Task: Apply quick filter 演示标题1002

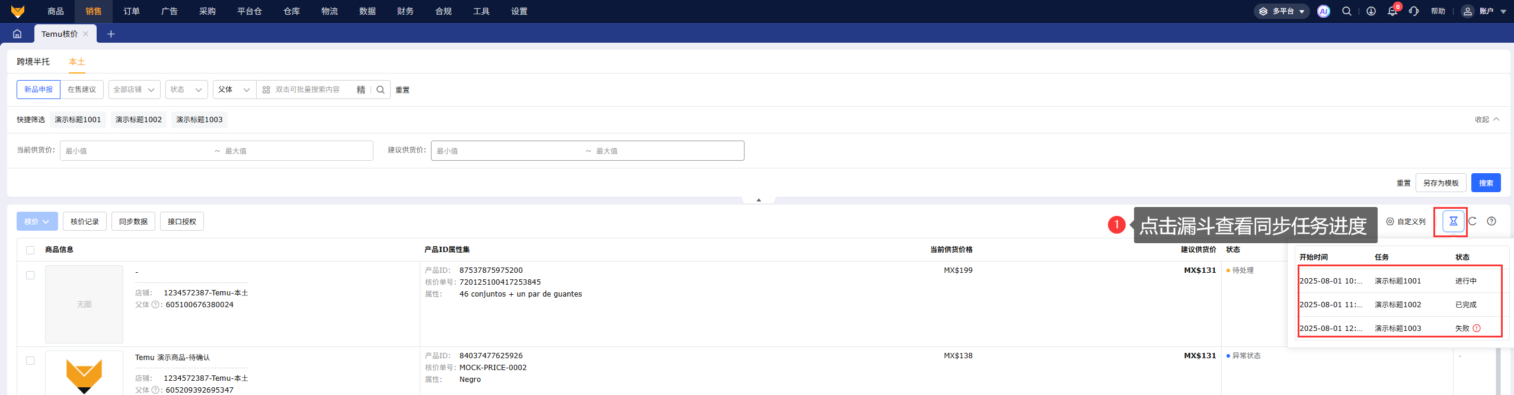Action: pos(139,120)
